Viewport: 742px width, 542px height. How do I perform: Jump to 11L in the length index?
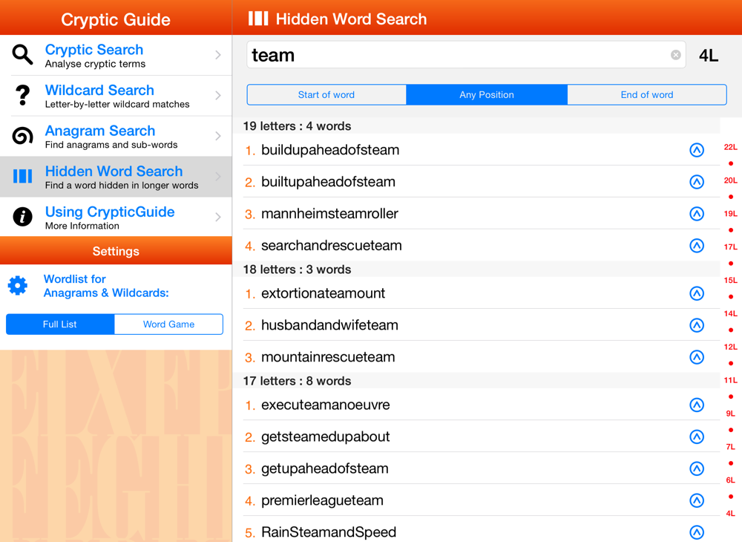[731, 380]
